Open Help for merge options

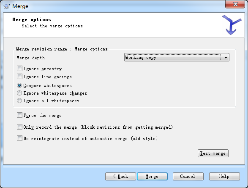224,176
